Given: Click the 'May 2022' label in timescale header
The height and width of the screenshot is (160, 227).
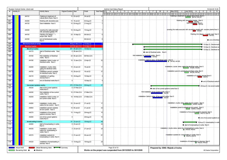Looking at the screenshot, I should click(174, 11).
